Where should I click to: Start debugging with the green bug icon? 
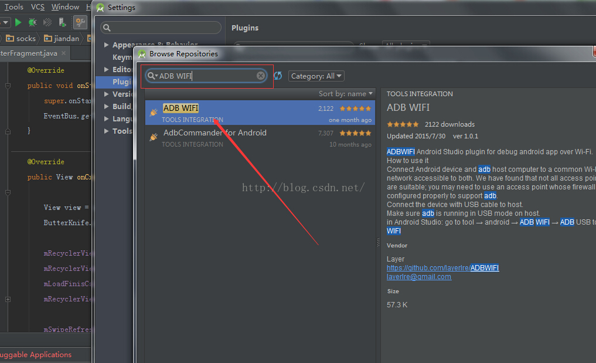tap(33, 22)
